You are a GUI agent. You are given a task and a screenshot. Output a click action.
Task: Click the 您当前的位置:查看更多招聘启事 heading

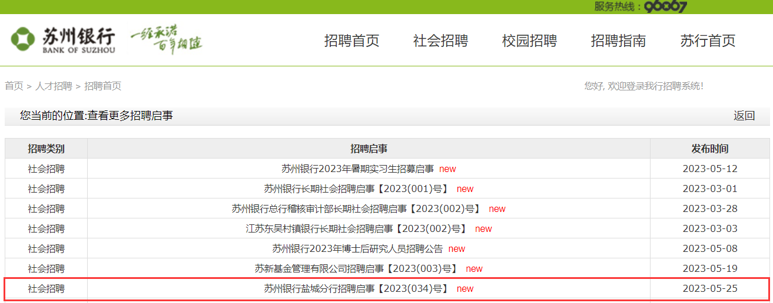96,116
